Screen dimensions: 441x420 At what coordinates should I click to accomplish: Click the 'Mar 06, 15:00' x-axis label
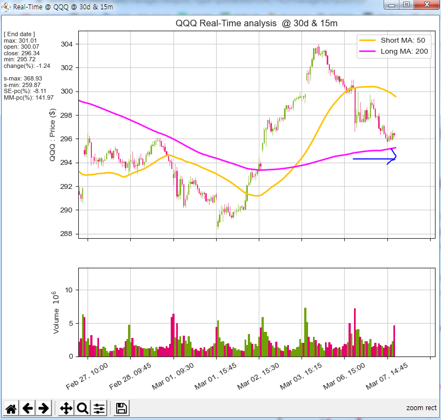pyautogui.click(x=344, y=376)
